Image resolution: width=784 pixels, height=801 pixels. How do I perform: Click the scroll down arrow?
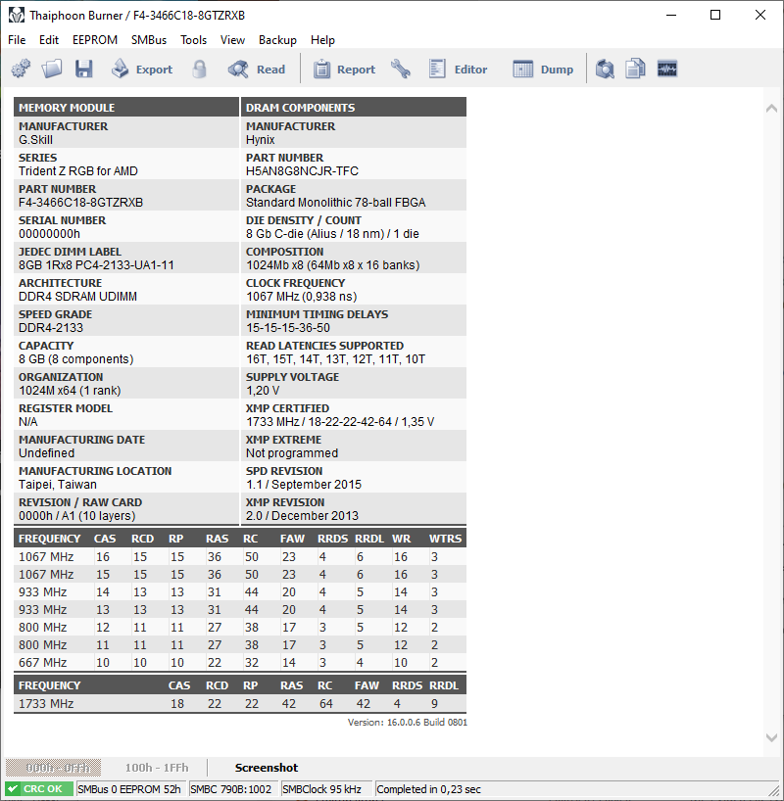[x=771, y=737]
